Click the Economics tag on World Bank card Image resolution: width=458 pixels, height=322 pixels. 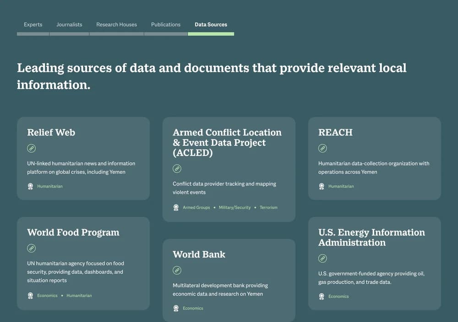[193, 308]
